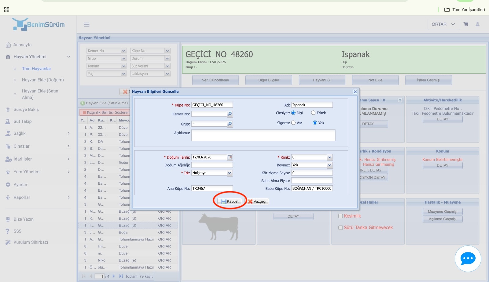The height and width of the screenshot is (282, 489).
Task: Open the Tüm Yer İşaretleri bookmarks folder
Action: (465, 9)
